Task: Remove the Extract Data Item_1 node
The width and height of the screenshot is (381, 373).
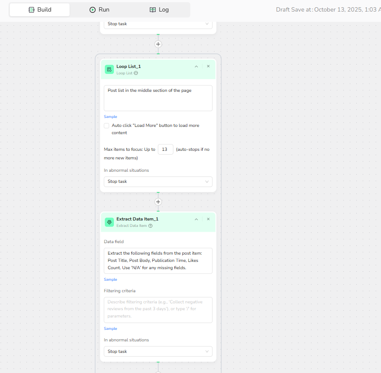Action: pos(208,219)
